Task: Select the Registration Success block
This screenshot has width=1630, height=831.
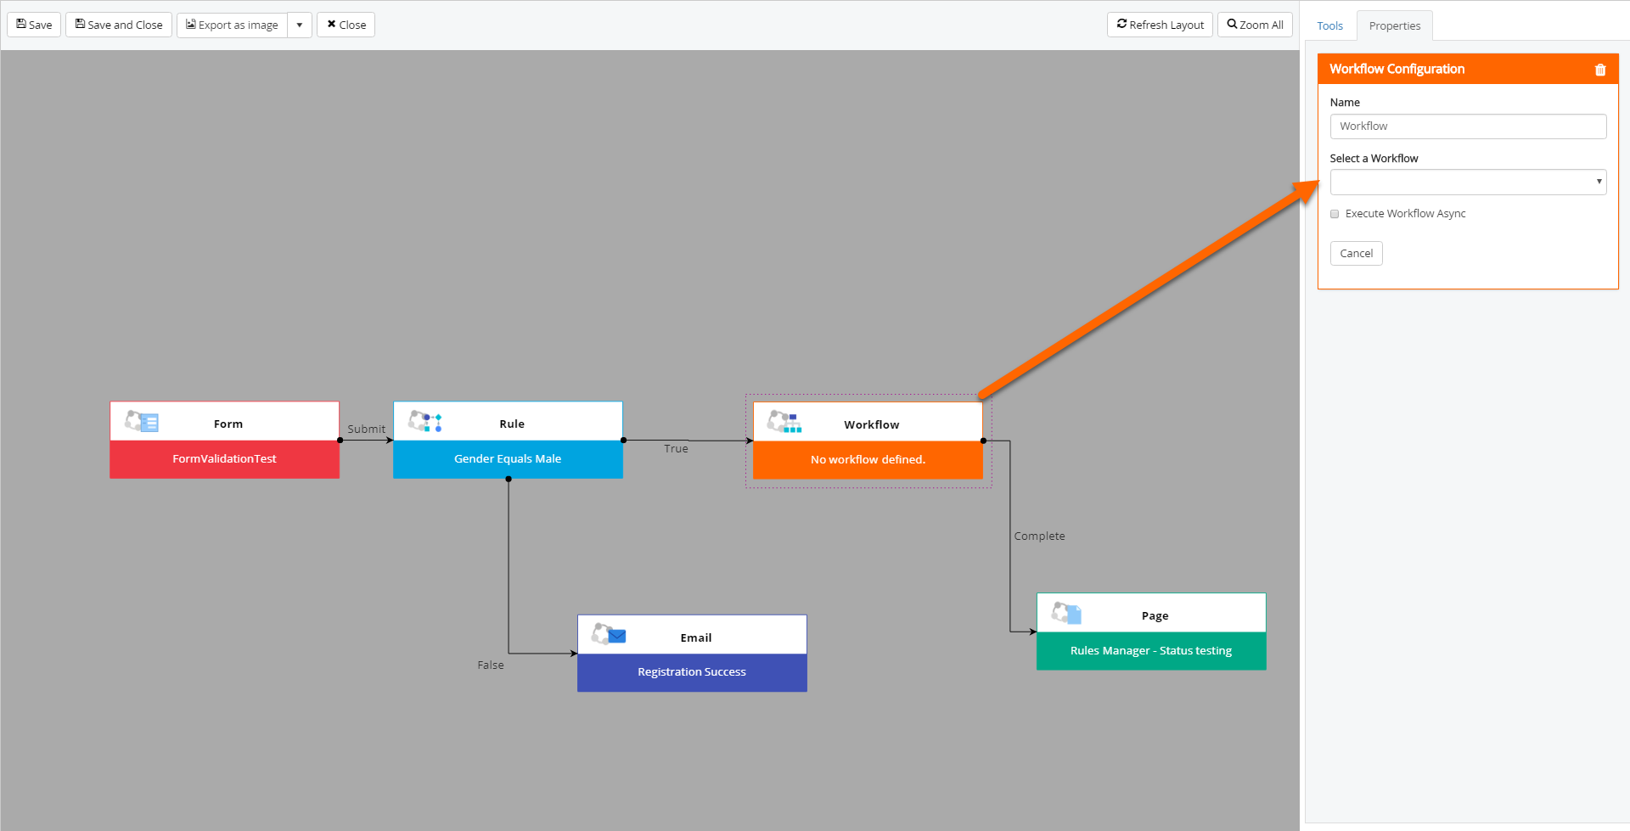Action: click(x=692, y=672)
